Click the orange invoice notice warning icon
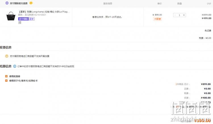 (7, 56)
